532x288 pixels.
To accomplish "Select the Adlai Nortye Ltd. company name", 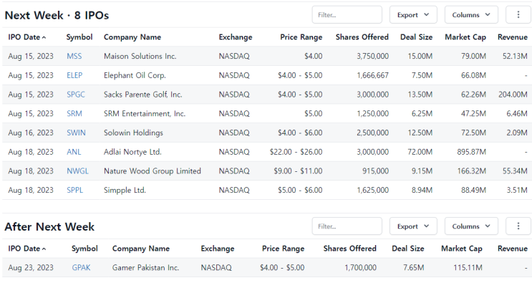I will click(x=132, y=152).
